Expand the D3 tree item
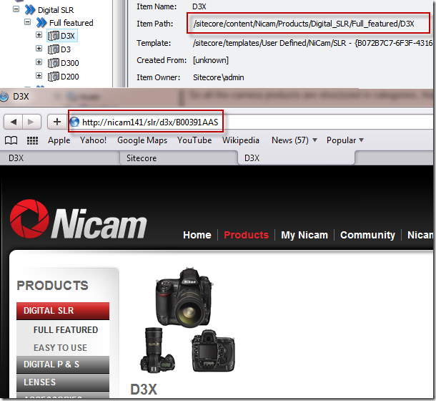Image resolution: width=436 pixels, height=401 pixels. 39,49
